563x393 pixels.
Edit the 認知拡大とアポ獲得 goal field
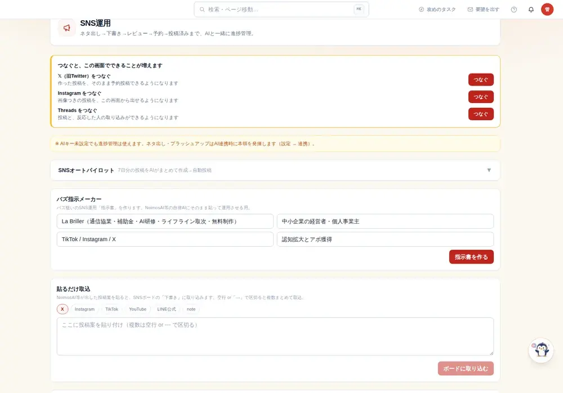[385, 239]
